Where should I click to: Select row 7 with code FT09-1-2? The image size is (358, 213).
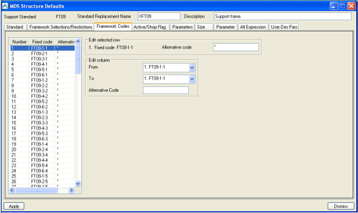click(42, 80)
